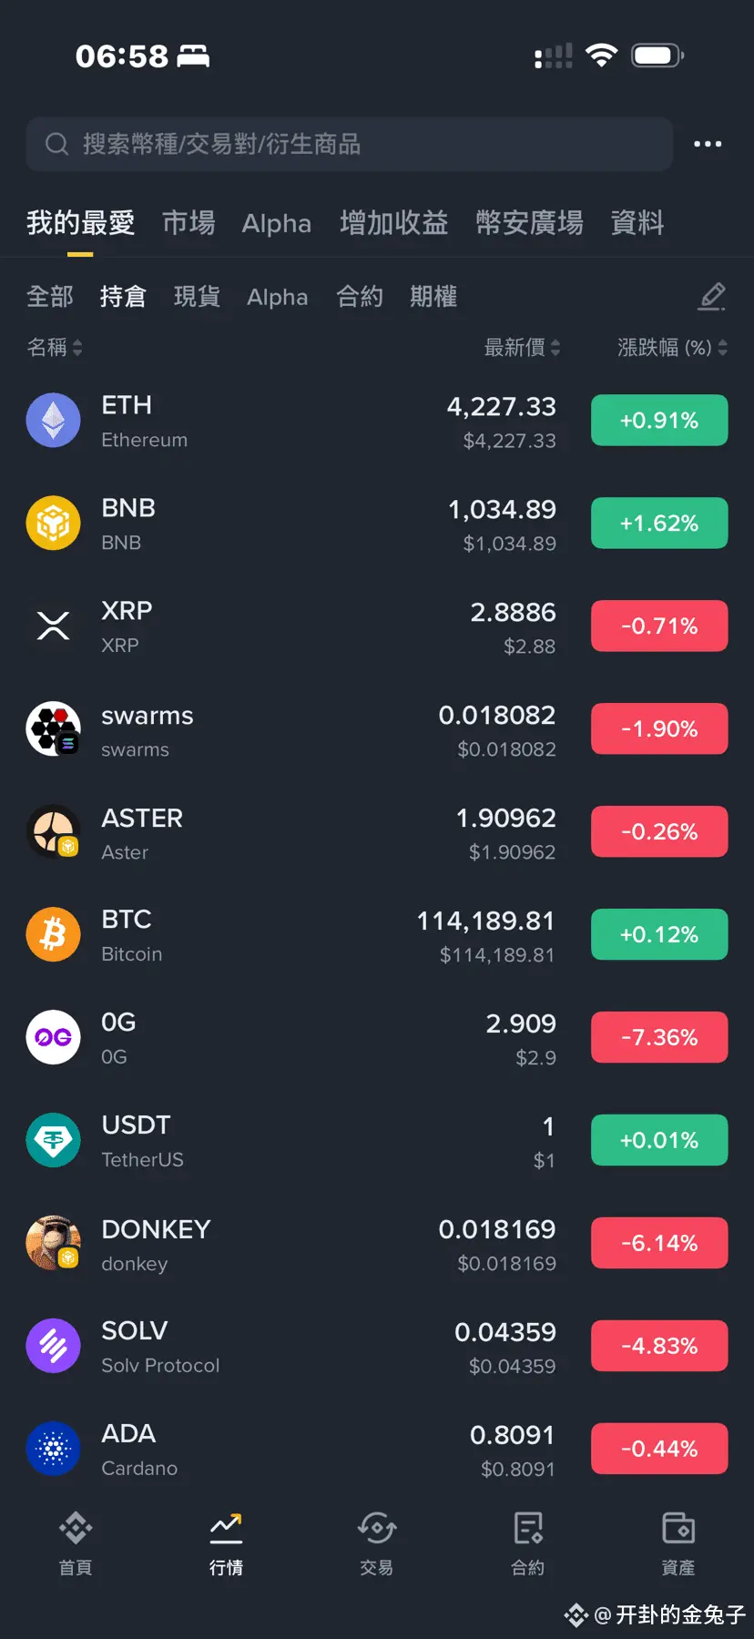Switch to the 市場 market tab
The height and width of the screenshot is (1639, 754).
[x=188, y=223]
